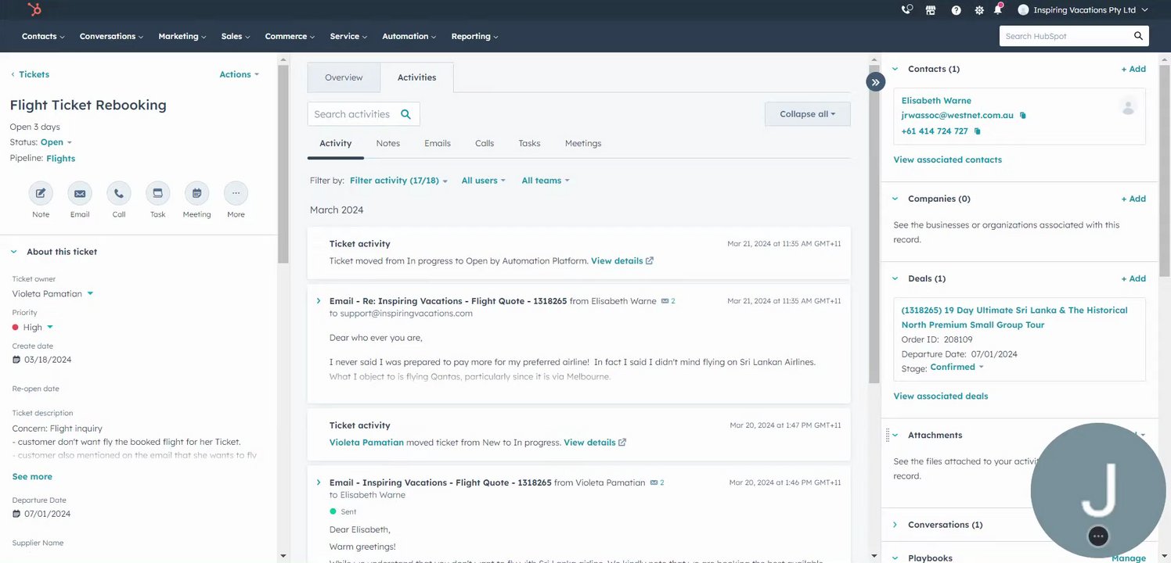Switch to the Overview tab

(344, 77)
